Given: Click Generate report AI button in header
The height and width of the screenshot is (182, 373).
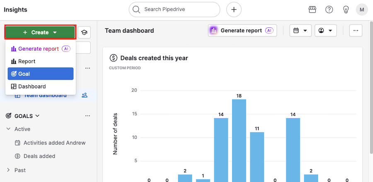Looking at the screenshot, I should click(x=242, y=30).
